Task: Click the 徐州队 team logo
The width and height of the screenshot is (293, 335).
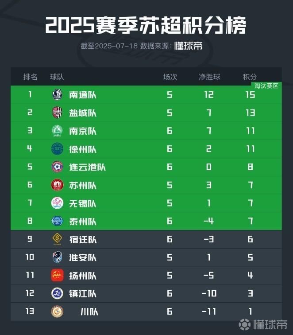Action: pyautogui.click(x=57, y=149)
